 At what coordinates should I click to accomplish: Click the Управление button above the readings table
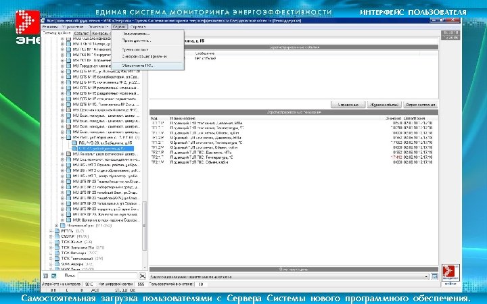coord(348,105)
